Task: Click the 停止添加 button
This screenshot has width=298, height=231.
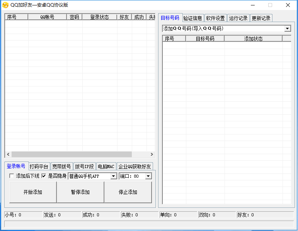Action: pos(128,192)
